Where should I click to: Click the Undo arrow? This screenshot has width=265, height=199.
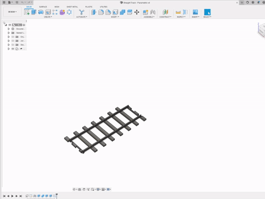pos(22,2)
